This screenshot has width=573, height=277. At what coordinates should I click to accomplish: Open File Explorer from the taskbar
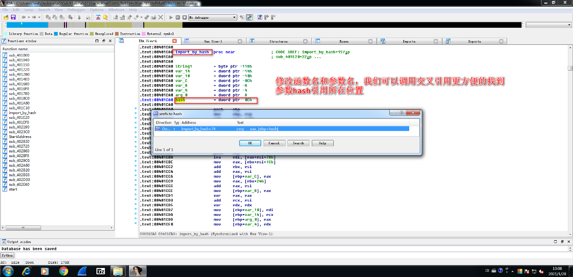coord(118,271)
